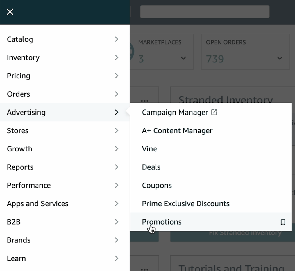Expand the Marketplaces dropdown

183,58
